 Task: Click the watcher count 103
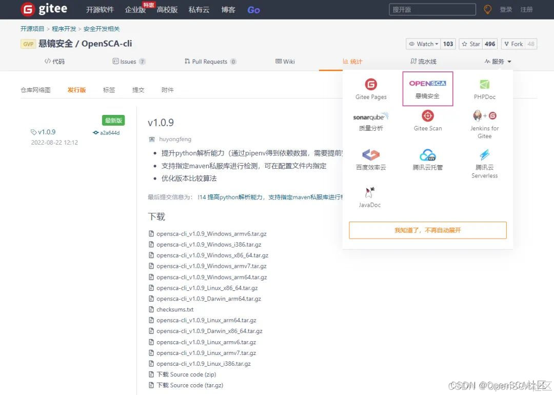click(448, 44)
